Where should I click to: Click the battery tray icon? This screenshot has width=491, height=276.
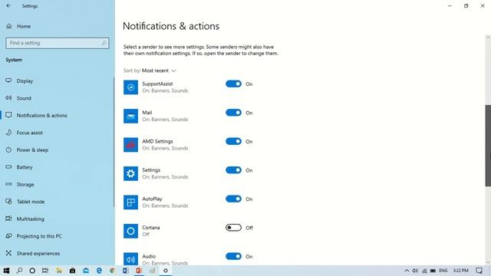tap(433, 271)
